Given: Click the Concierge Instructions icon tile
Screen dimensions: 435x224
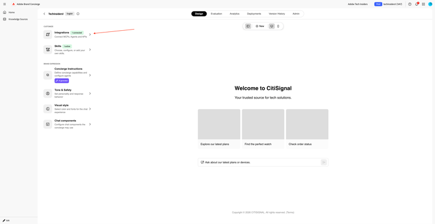Looking at the screenshot, I should coord(48,75).
